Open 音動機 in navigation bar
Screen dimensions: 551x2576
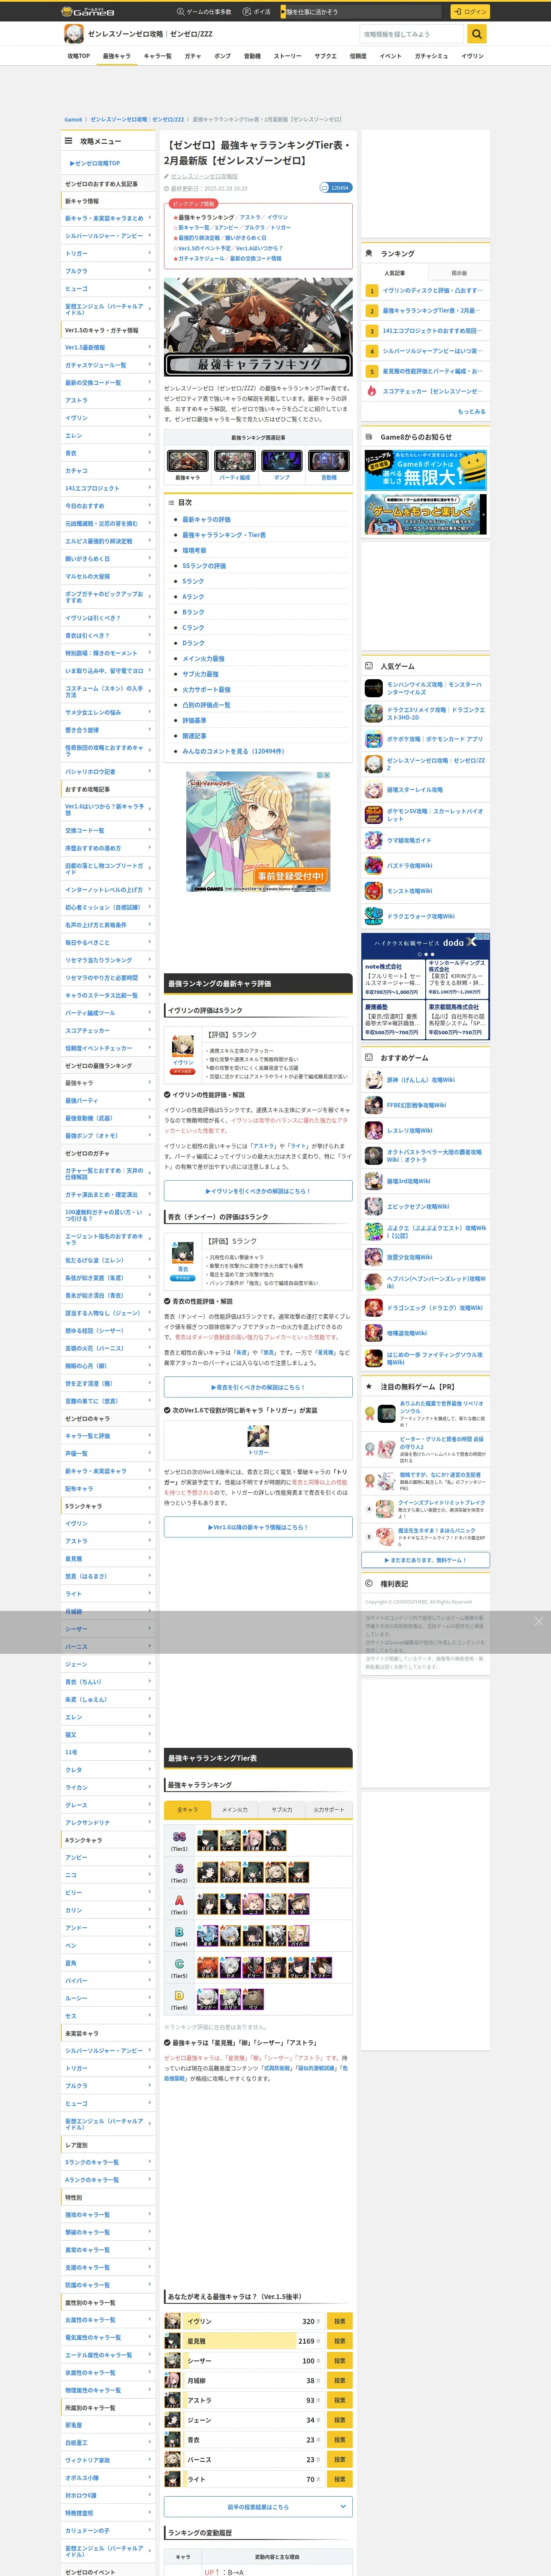click(x=252, y=56)
